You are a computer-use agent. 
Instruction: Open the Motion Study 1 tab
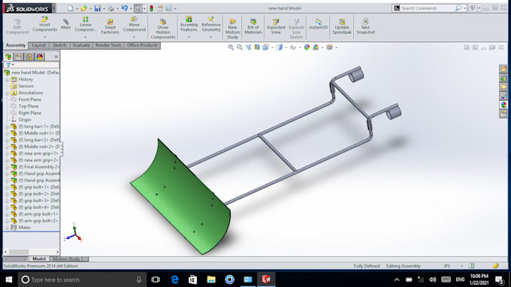pos(69,258)
